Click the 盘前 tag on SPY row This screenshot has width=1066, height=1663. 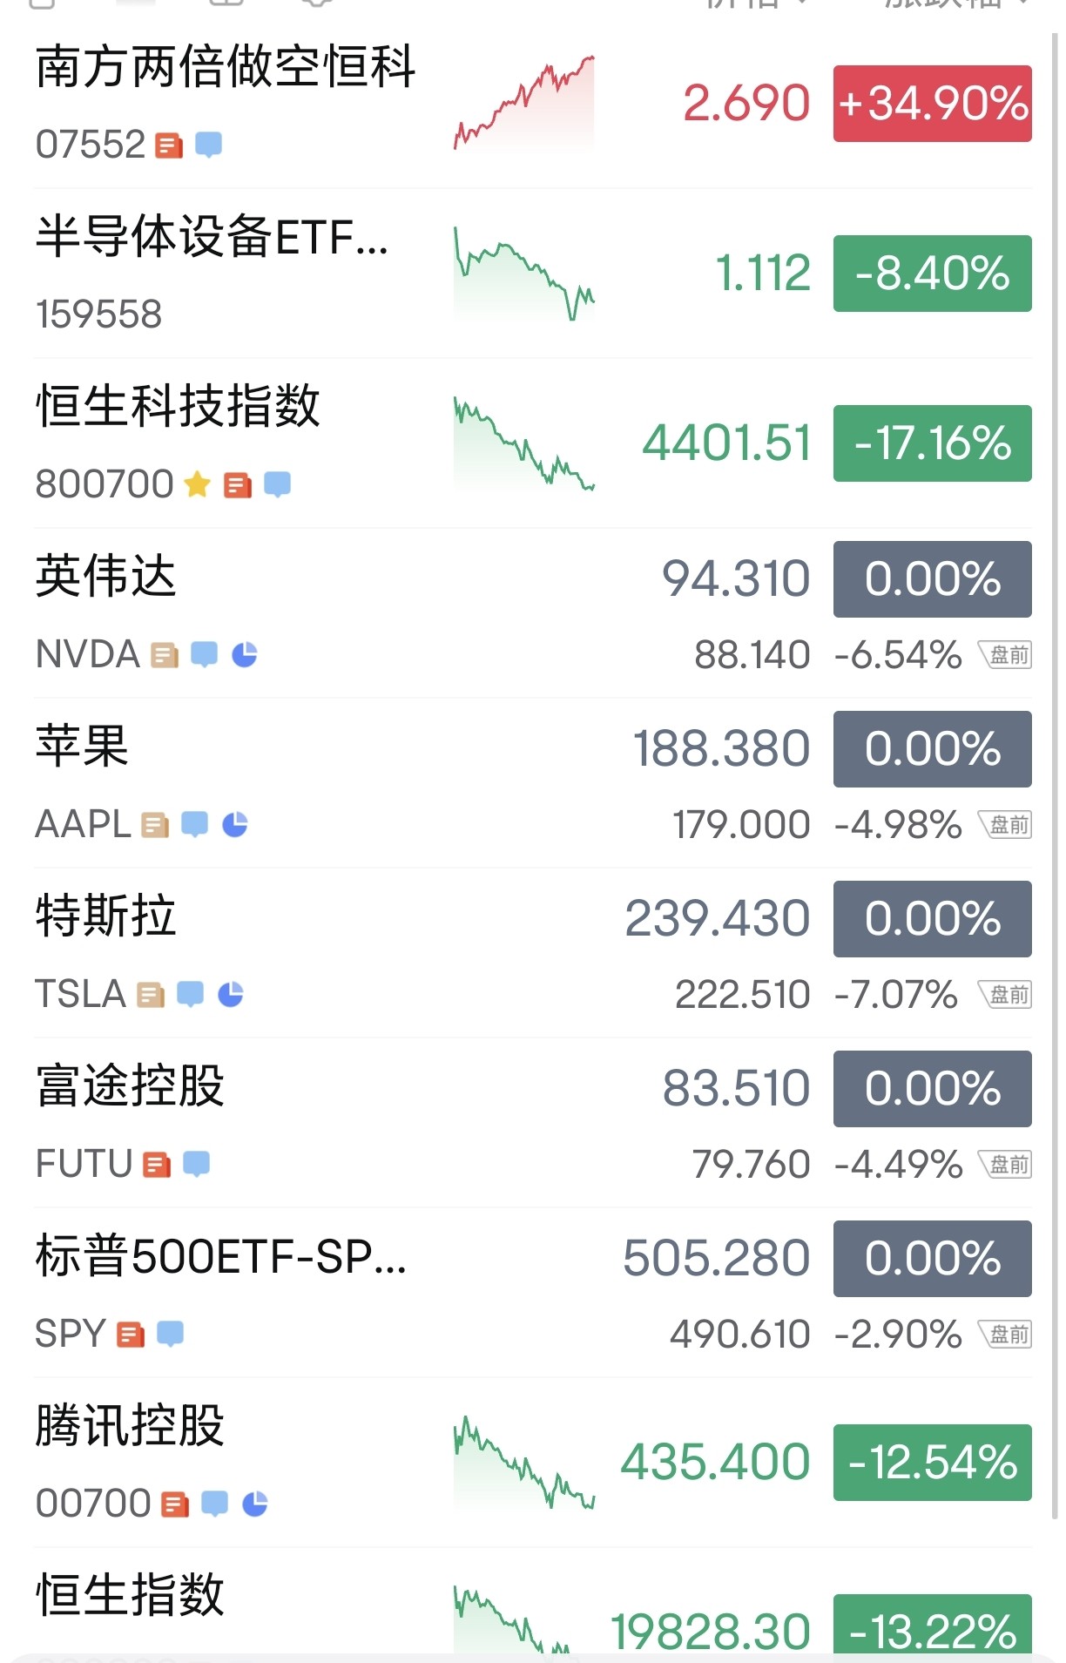1006,1334
